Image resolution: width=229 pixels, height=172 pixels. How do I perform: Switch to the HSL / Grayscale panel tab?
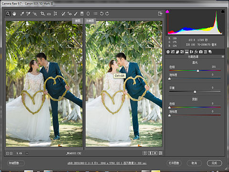[x=182, y=52]
